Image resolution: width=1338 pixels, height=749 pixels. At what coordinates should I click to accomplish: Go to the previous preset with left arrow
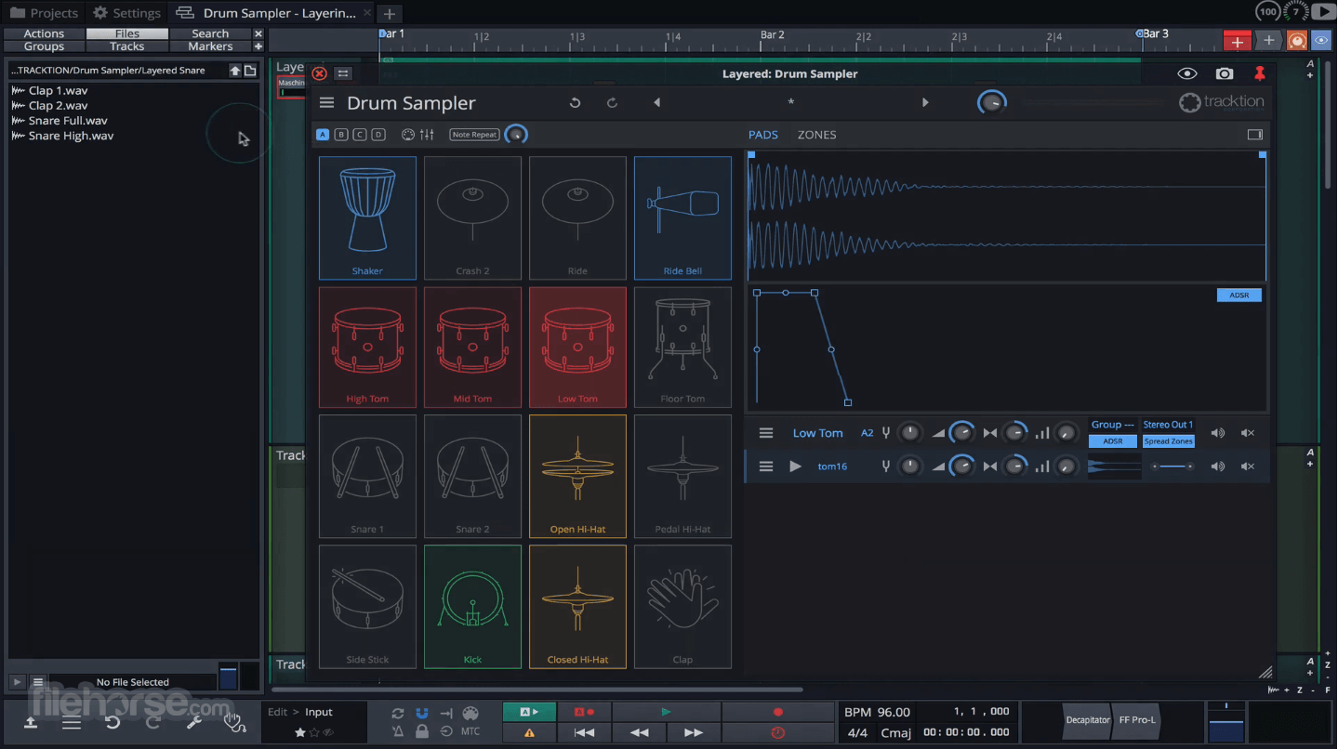[x=657, y=103]
